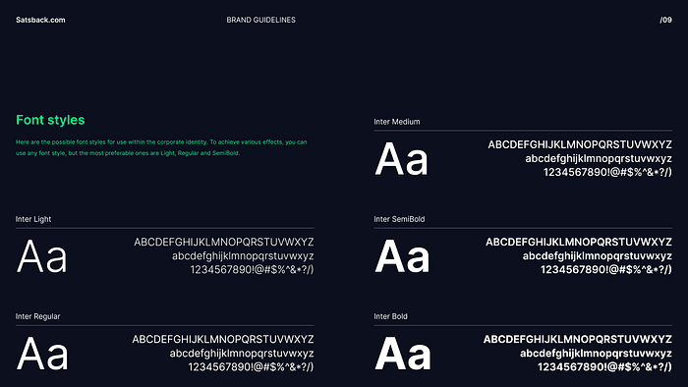Click the Satsback.com header text
Viewport: 688px width, 387px height.
40,20
